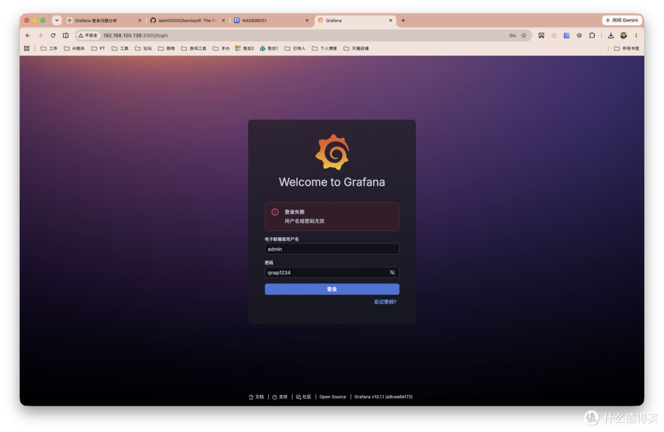
Task: Open the Open Source footer link
Action: tap(333, 397)
